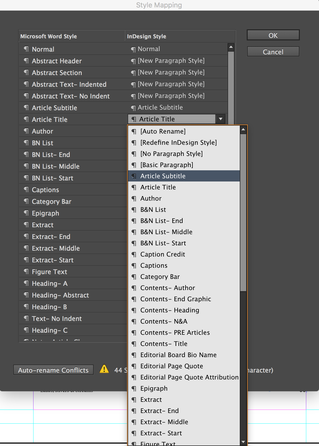Select Contents- Heading style
Viewport: 319px width, 446px height.
(x=184, y=310)
